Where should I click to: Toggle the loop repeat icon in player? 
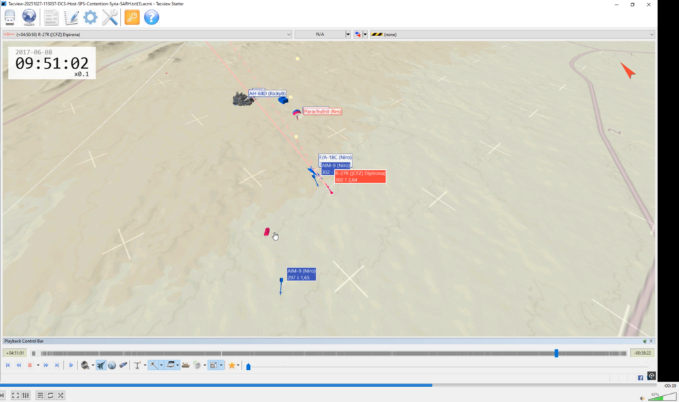pyautogui.click(x=50, y=395)
